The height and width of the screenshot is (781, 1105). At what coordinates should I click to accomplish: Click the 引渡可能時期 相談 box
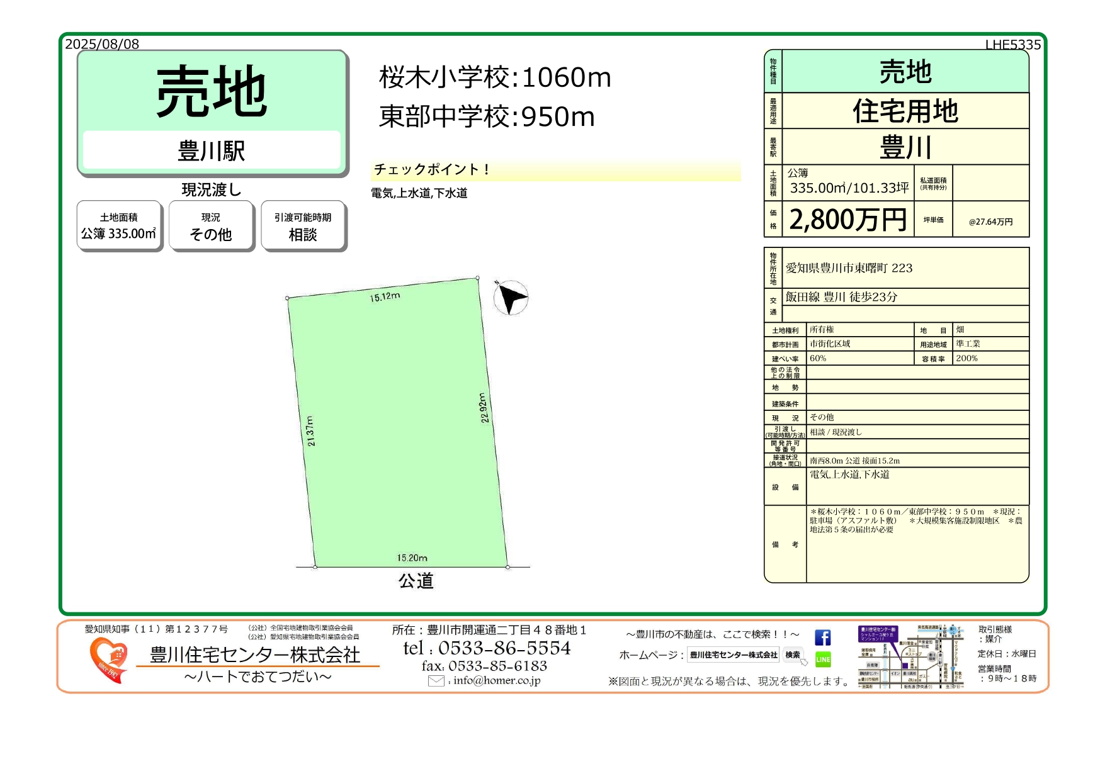click(x=303, y=226)
